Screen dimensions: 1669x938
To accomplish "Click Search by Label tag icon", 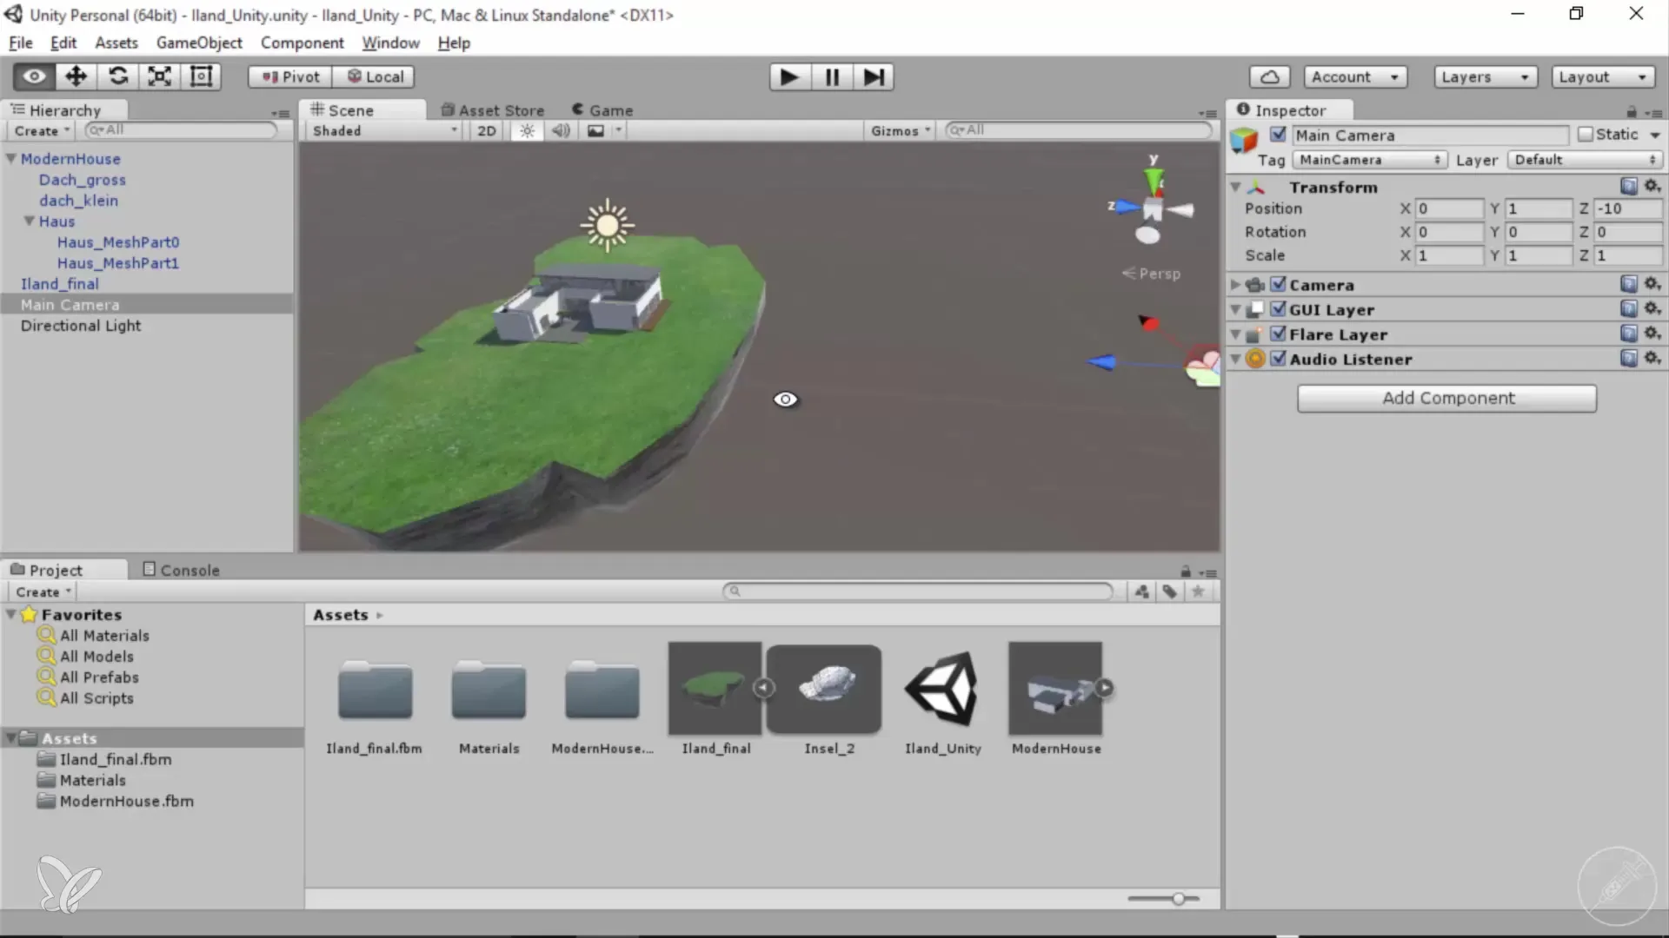I will (x=1170, y=591).
